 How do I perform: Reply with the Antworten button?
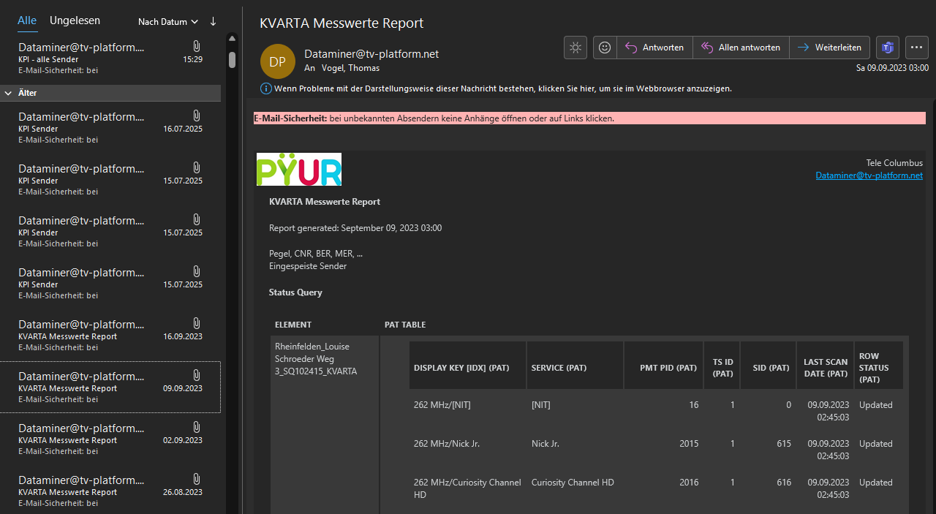coord(655,48)
